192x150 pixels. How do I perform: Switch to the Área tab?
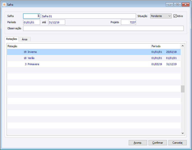(x=25, y=39)
